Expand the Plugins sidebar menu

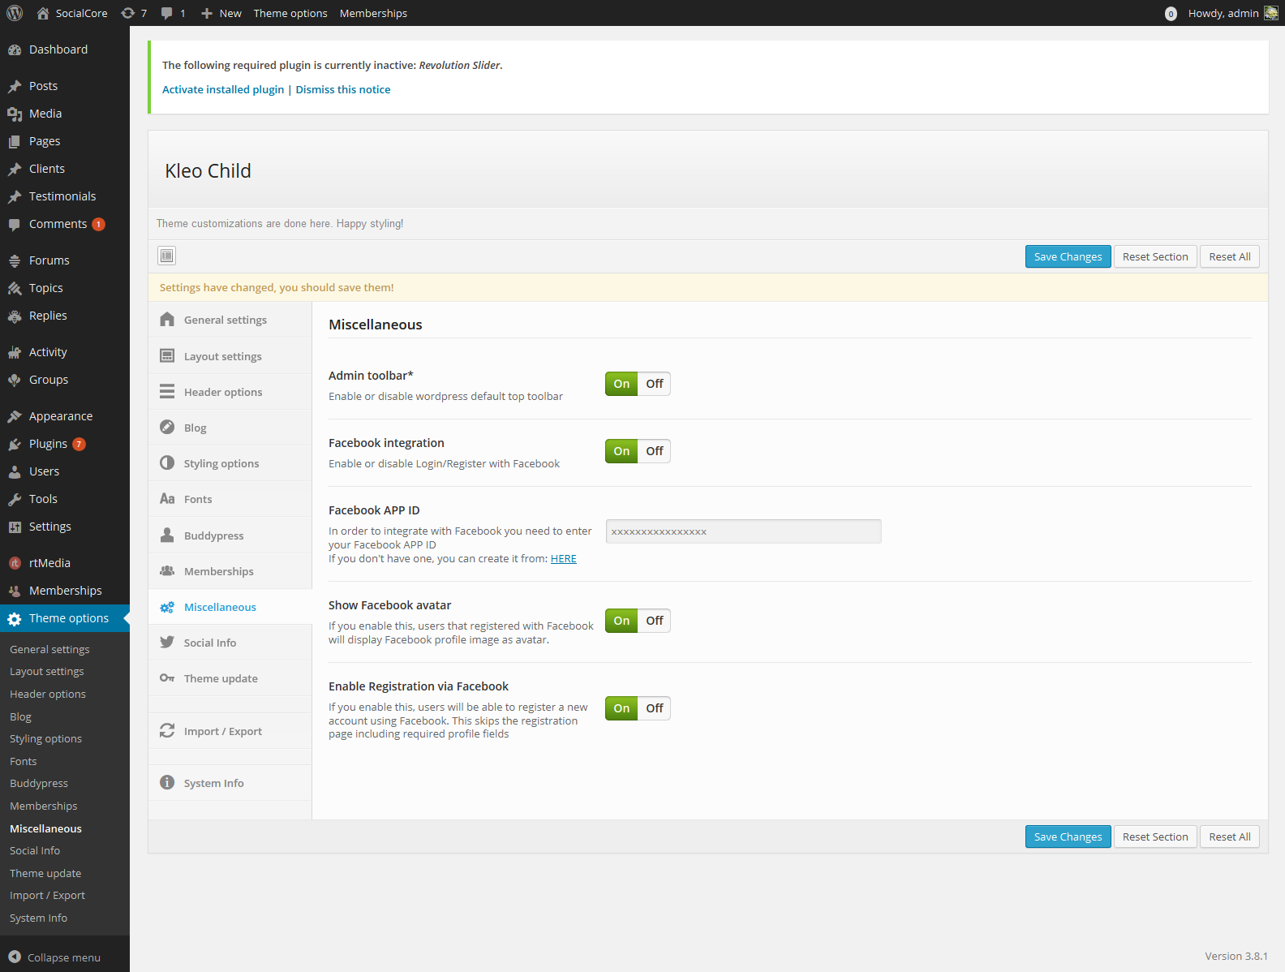click(48, 444)
